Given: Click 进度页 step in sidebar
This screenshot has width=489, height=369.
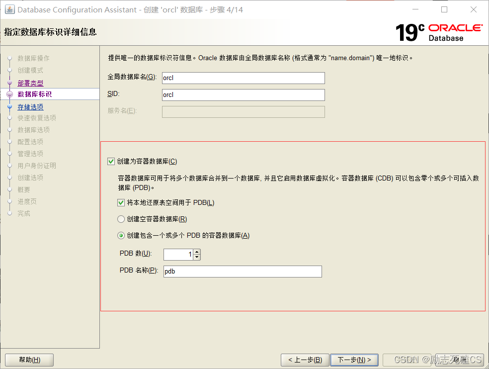Looking at the screenshot, I should coord(27,201).
